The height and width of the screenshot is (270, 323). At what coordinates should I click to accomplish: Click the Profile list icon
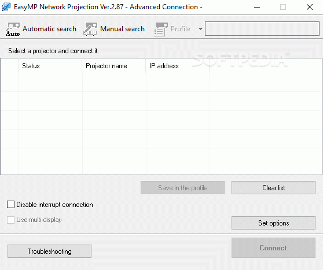161,29
